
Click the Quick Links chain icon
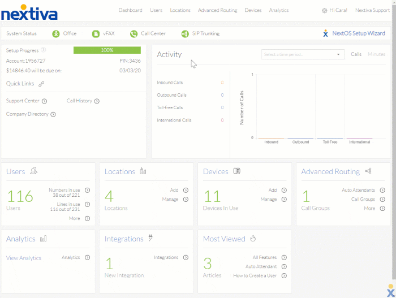[x=41, y=84]
